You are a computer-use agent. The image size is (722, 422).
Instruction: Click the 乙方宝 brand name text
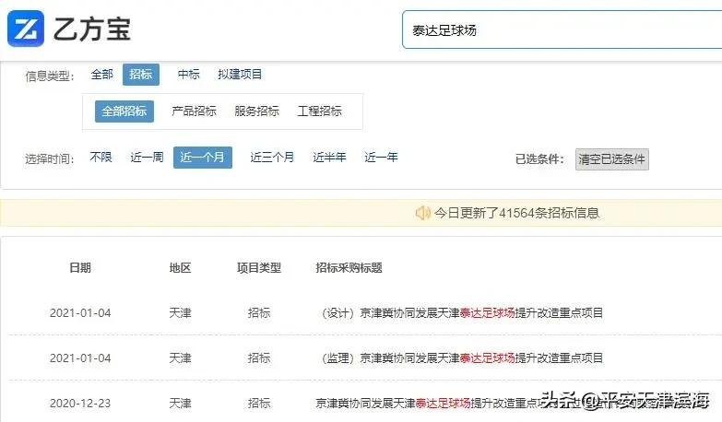[x=92, y=29]
